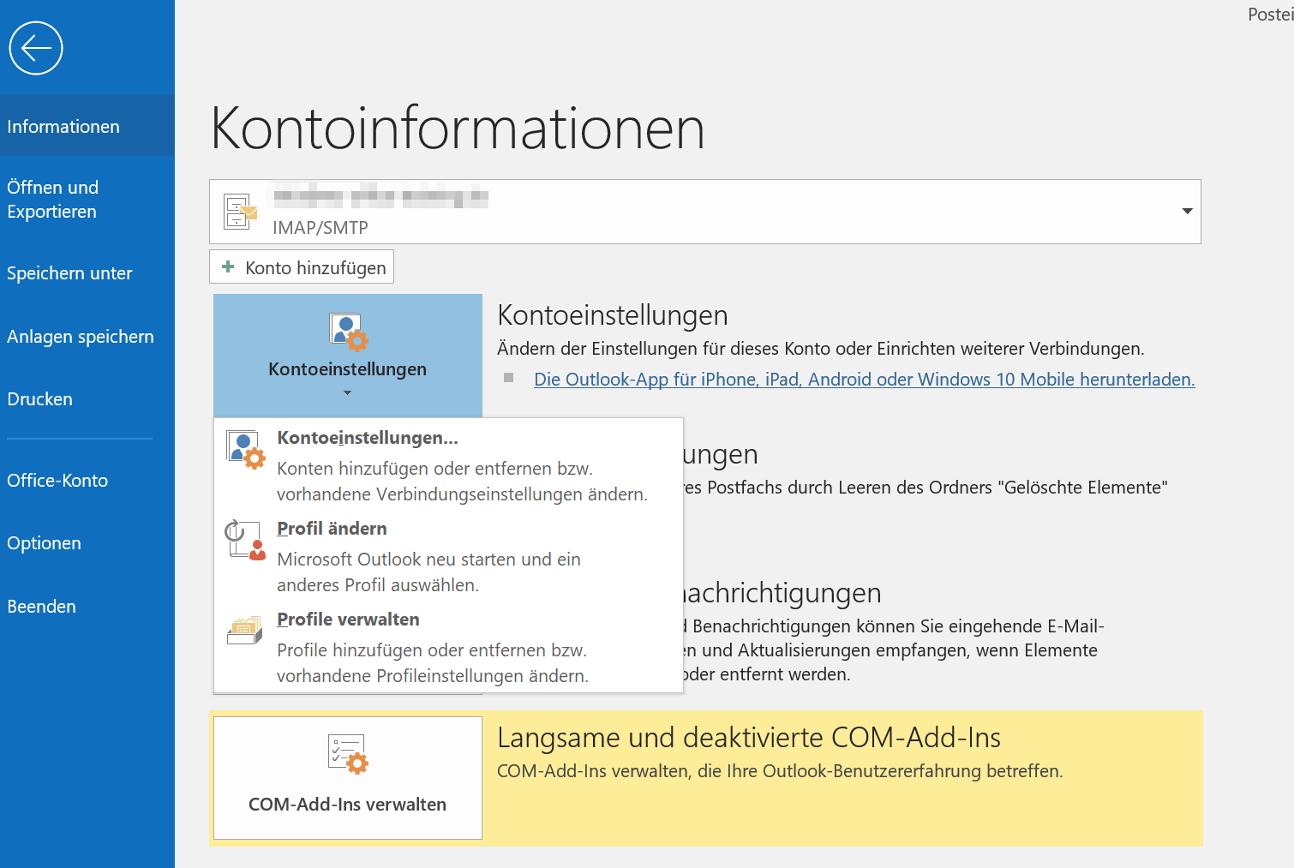Click Beenden to exit Outlook
Viewport: 1294px width, 868px height.
pos(42,607)
